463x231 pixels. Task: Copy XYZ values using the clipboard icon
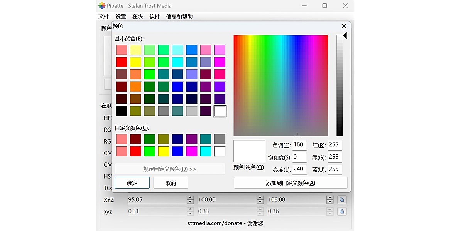coord(342,199)
